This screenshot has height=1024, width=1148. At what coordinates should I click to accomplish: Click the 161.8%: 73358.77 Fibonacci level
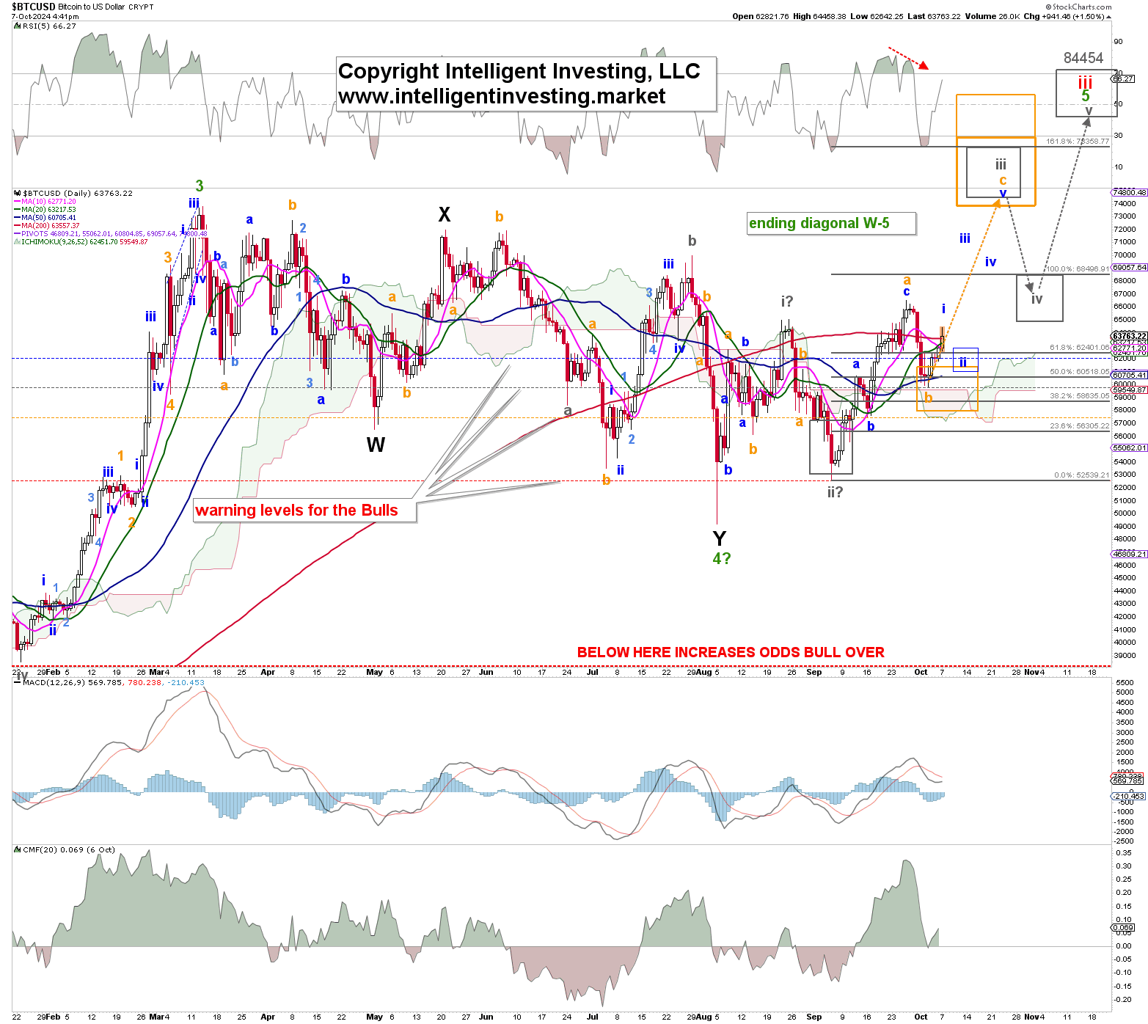tap(1078, 142)
